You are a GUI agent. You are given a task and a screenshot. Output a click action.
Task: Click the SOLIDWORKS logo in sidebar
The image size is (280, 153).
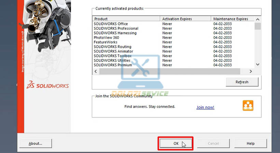[x=48, y=85]
